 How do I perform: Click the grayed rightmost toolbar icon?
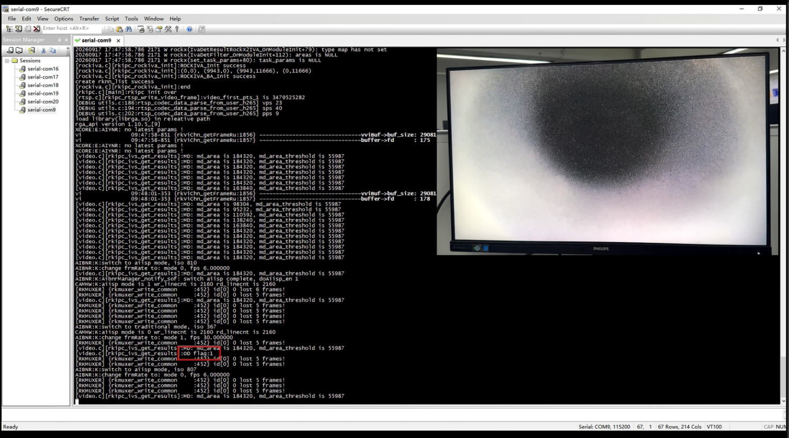202,29
